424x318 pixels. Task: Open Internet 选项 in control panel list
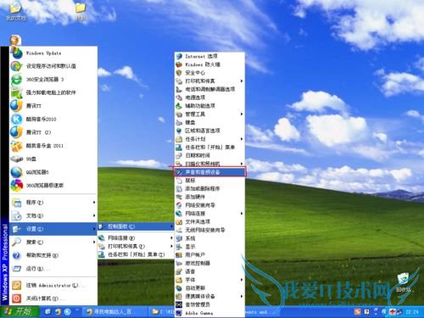pyautogui.click(x=209, y=56)
